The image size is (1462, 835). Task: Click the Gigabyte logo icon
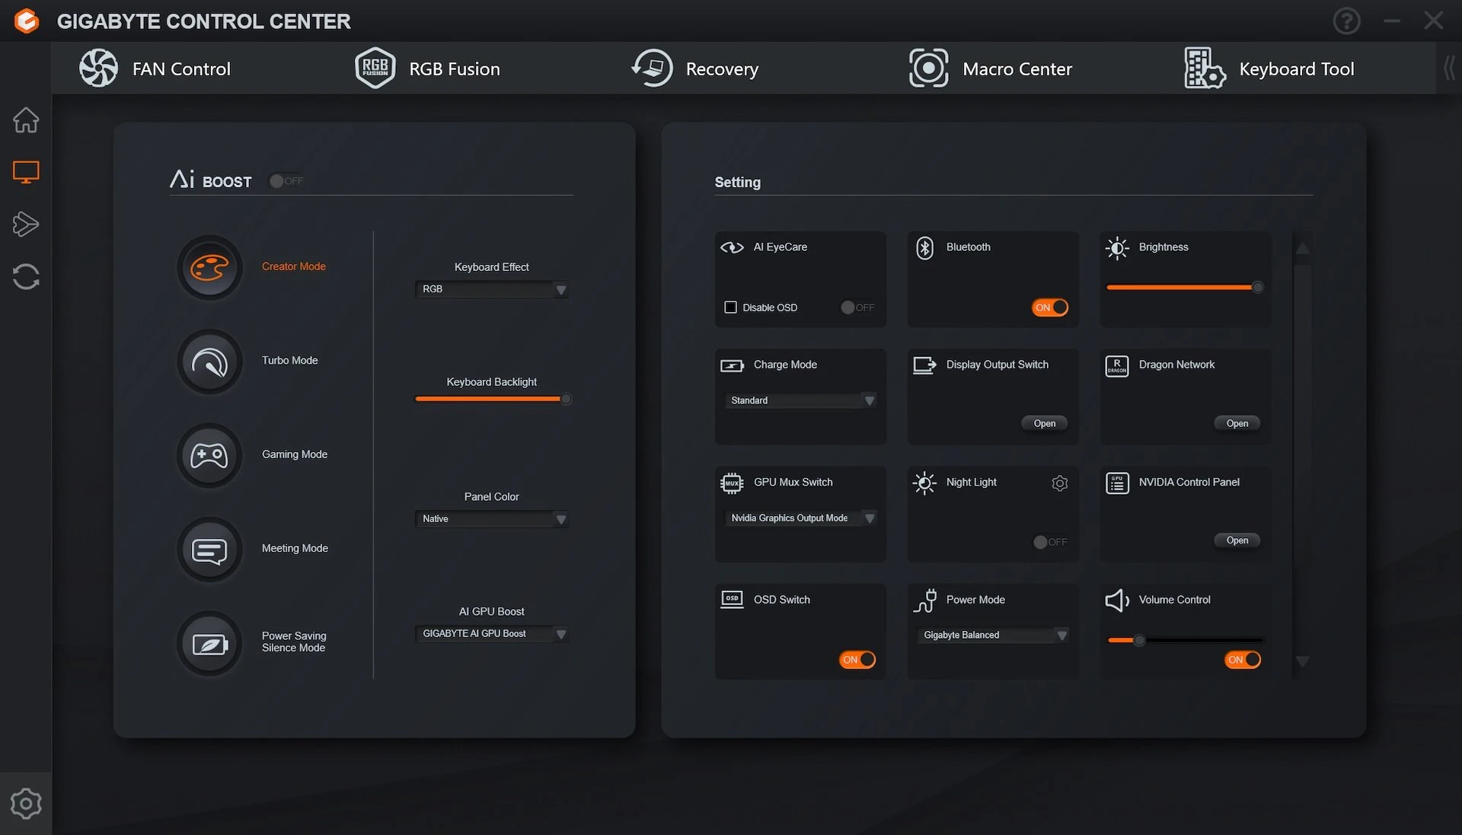27,21
